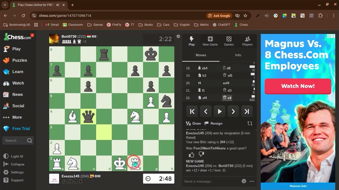The height and width of the screenshot is (190, 339).
Task: Click the white rook on f1
Action: tap(135, 163)
